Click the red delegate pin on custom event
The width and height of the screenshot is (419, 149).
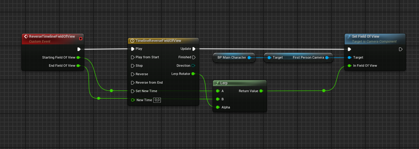pos(81,38)
